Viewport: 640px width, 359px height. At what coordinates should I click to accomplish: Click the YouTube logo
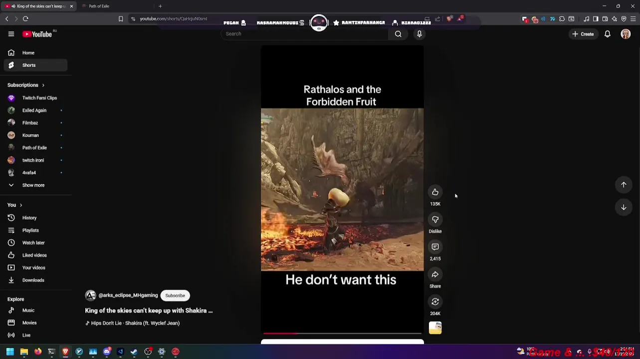pyautogui.click(x=37, y=34)
